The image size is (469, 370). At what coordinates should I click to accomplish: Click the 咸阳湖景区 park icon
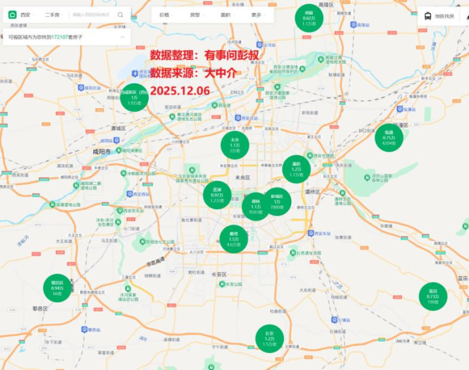click(x=119, y=150)
